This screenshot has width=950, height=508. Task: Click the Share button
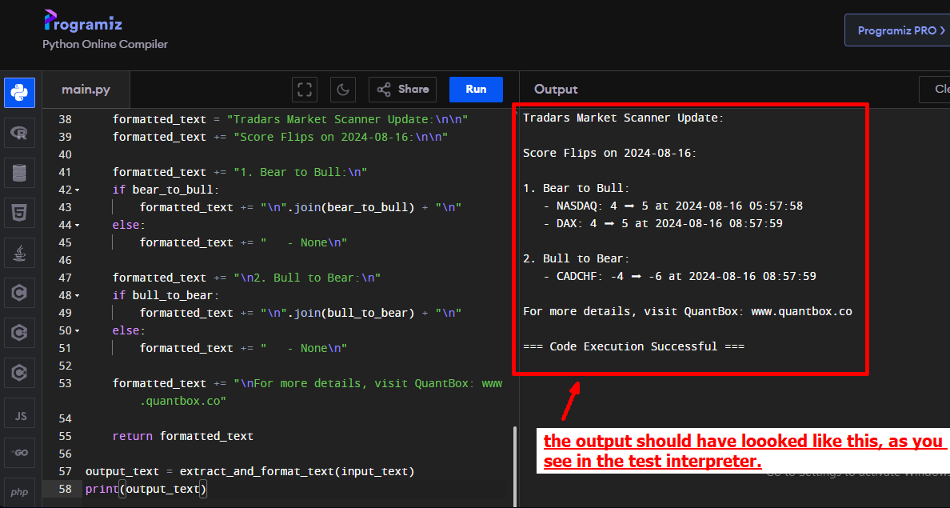402,90
